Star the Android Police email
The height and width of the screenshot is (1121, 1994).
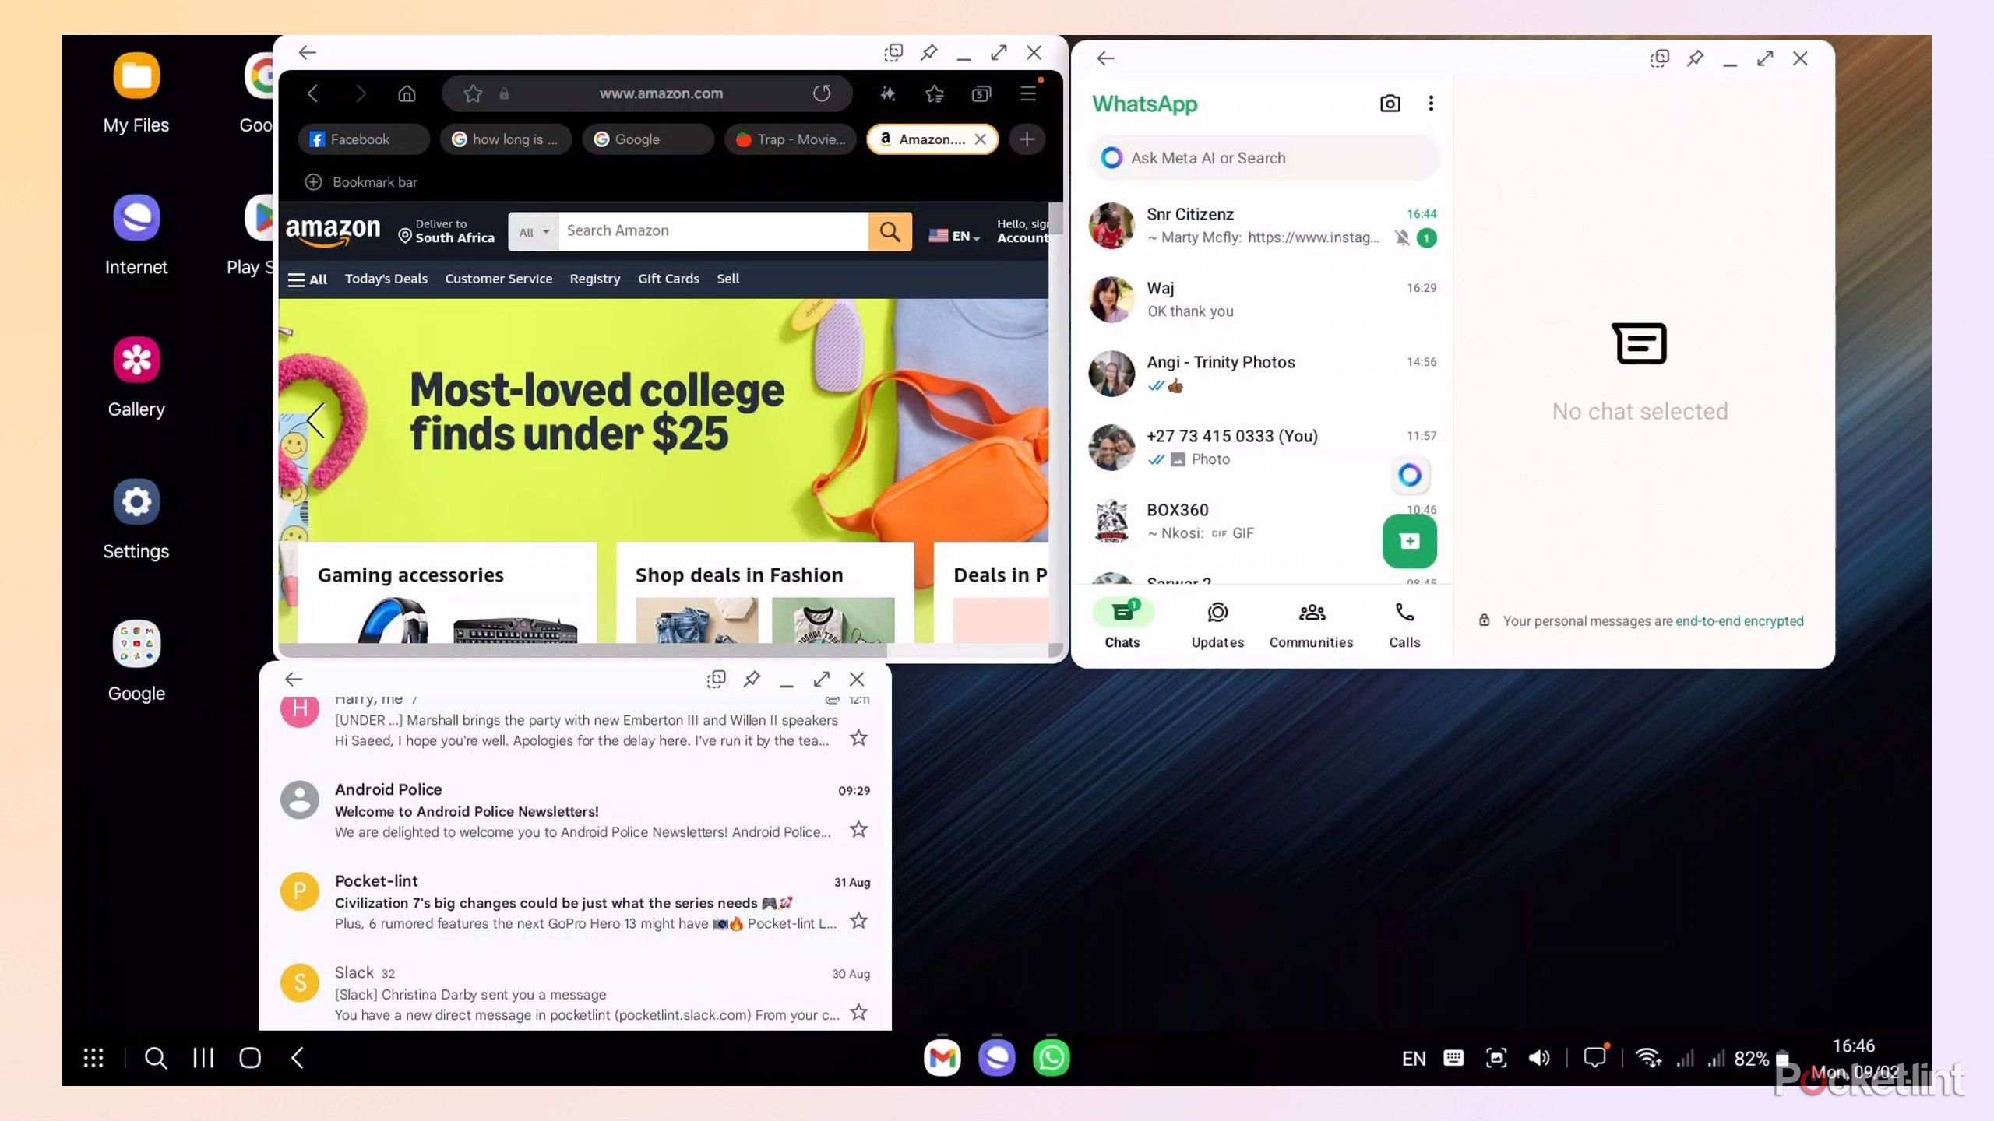tap(858, 830)
